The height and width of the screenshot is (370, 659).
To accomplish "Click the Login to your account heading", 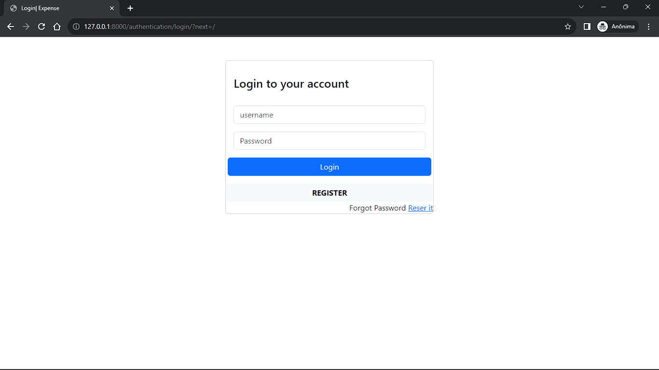I will (x=291, y=84).
